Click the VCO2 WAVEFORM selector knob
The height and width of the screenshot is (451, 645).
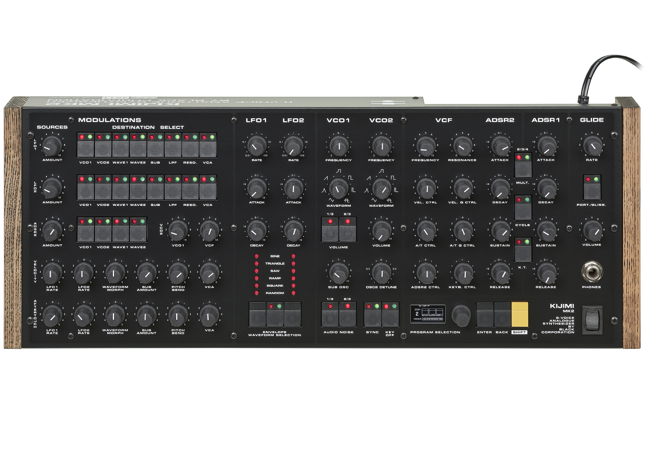381,188
